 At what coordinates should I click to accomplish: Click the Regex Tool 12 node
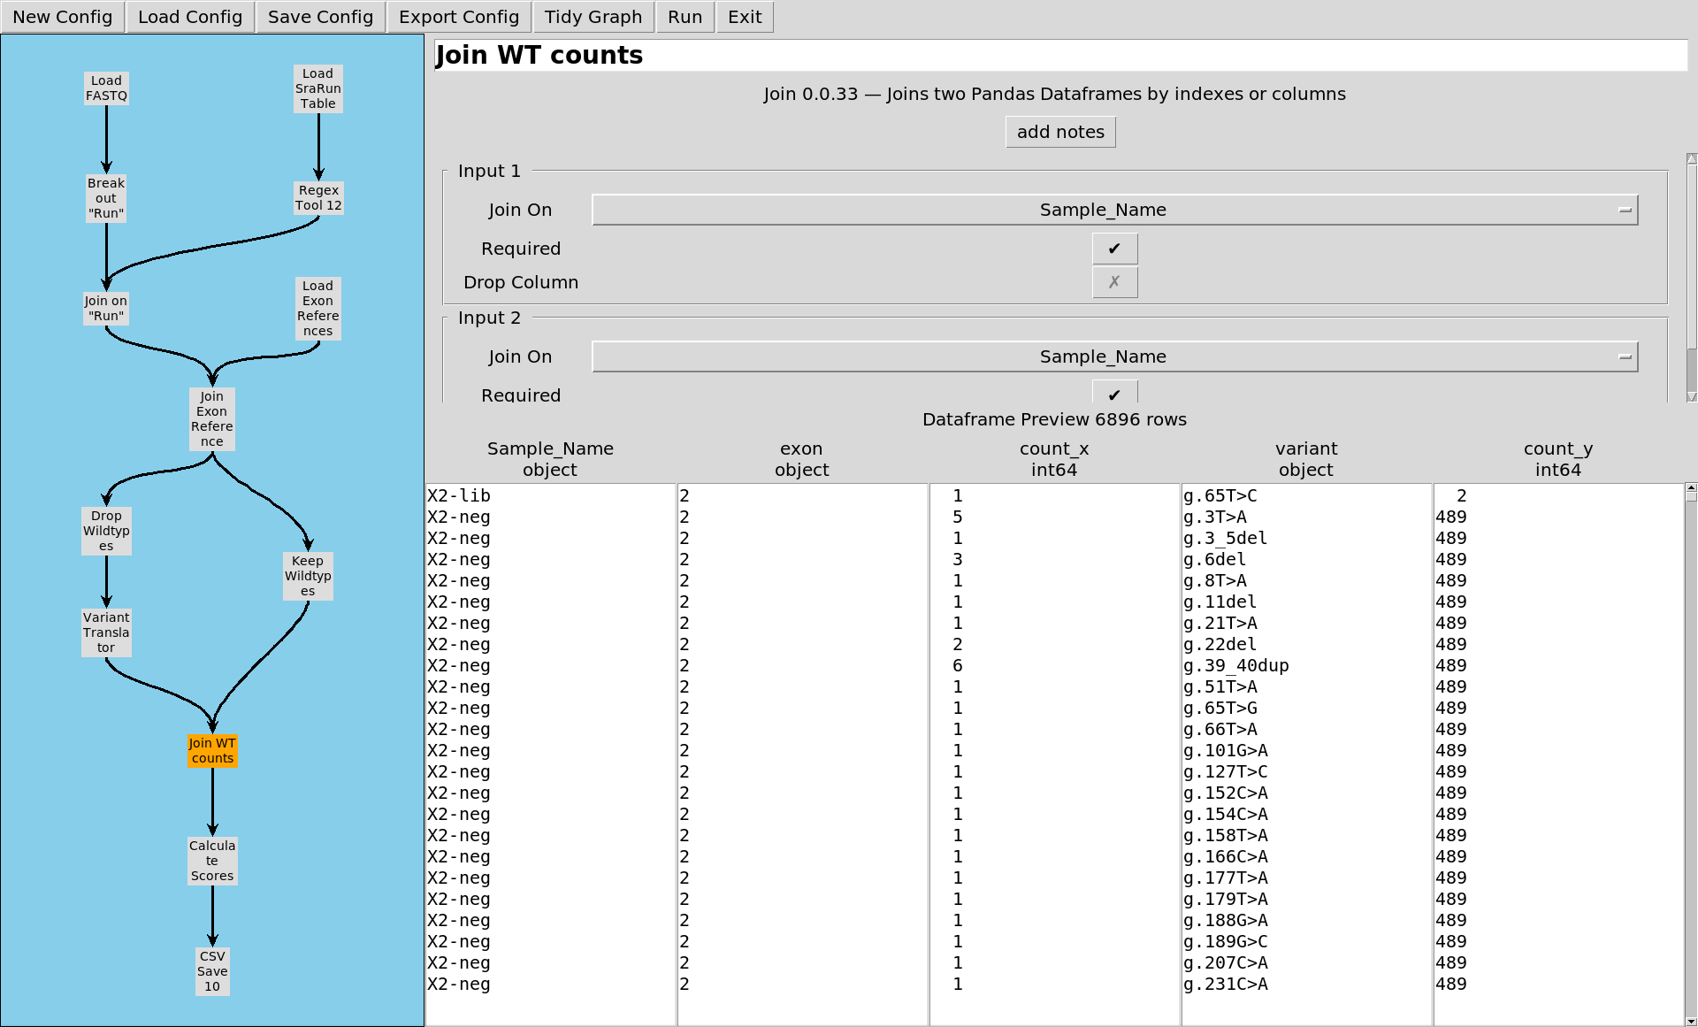tap(317, 197)
